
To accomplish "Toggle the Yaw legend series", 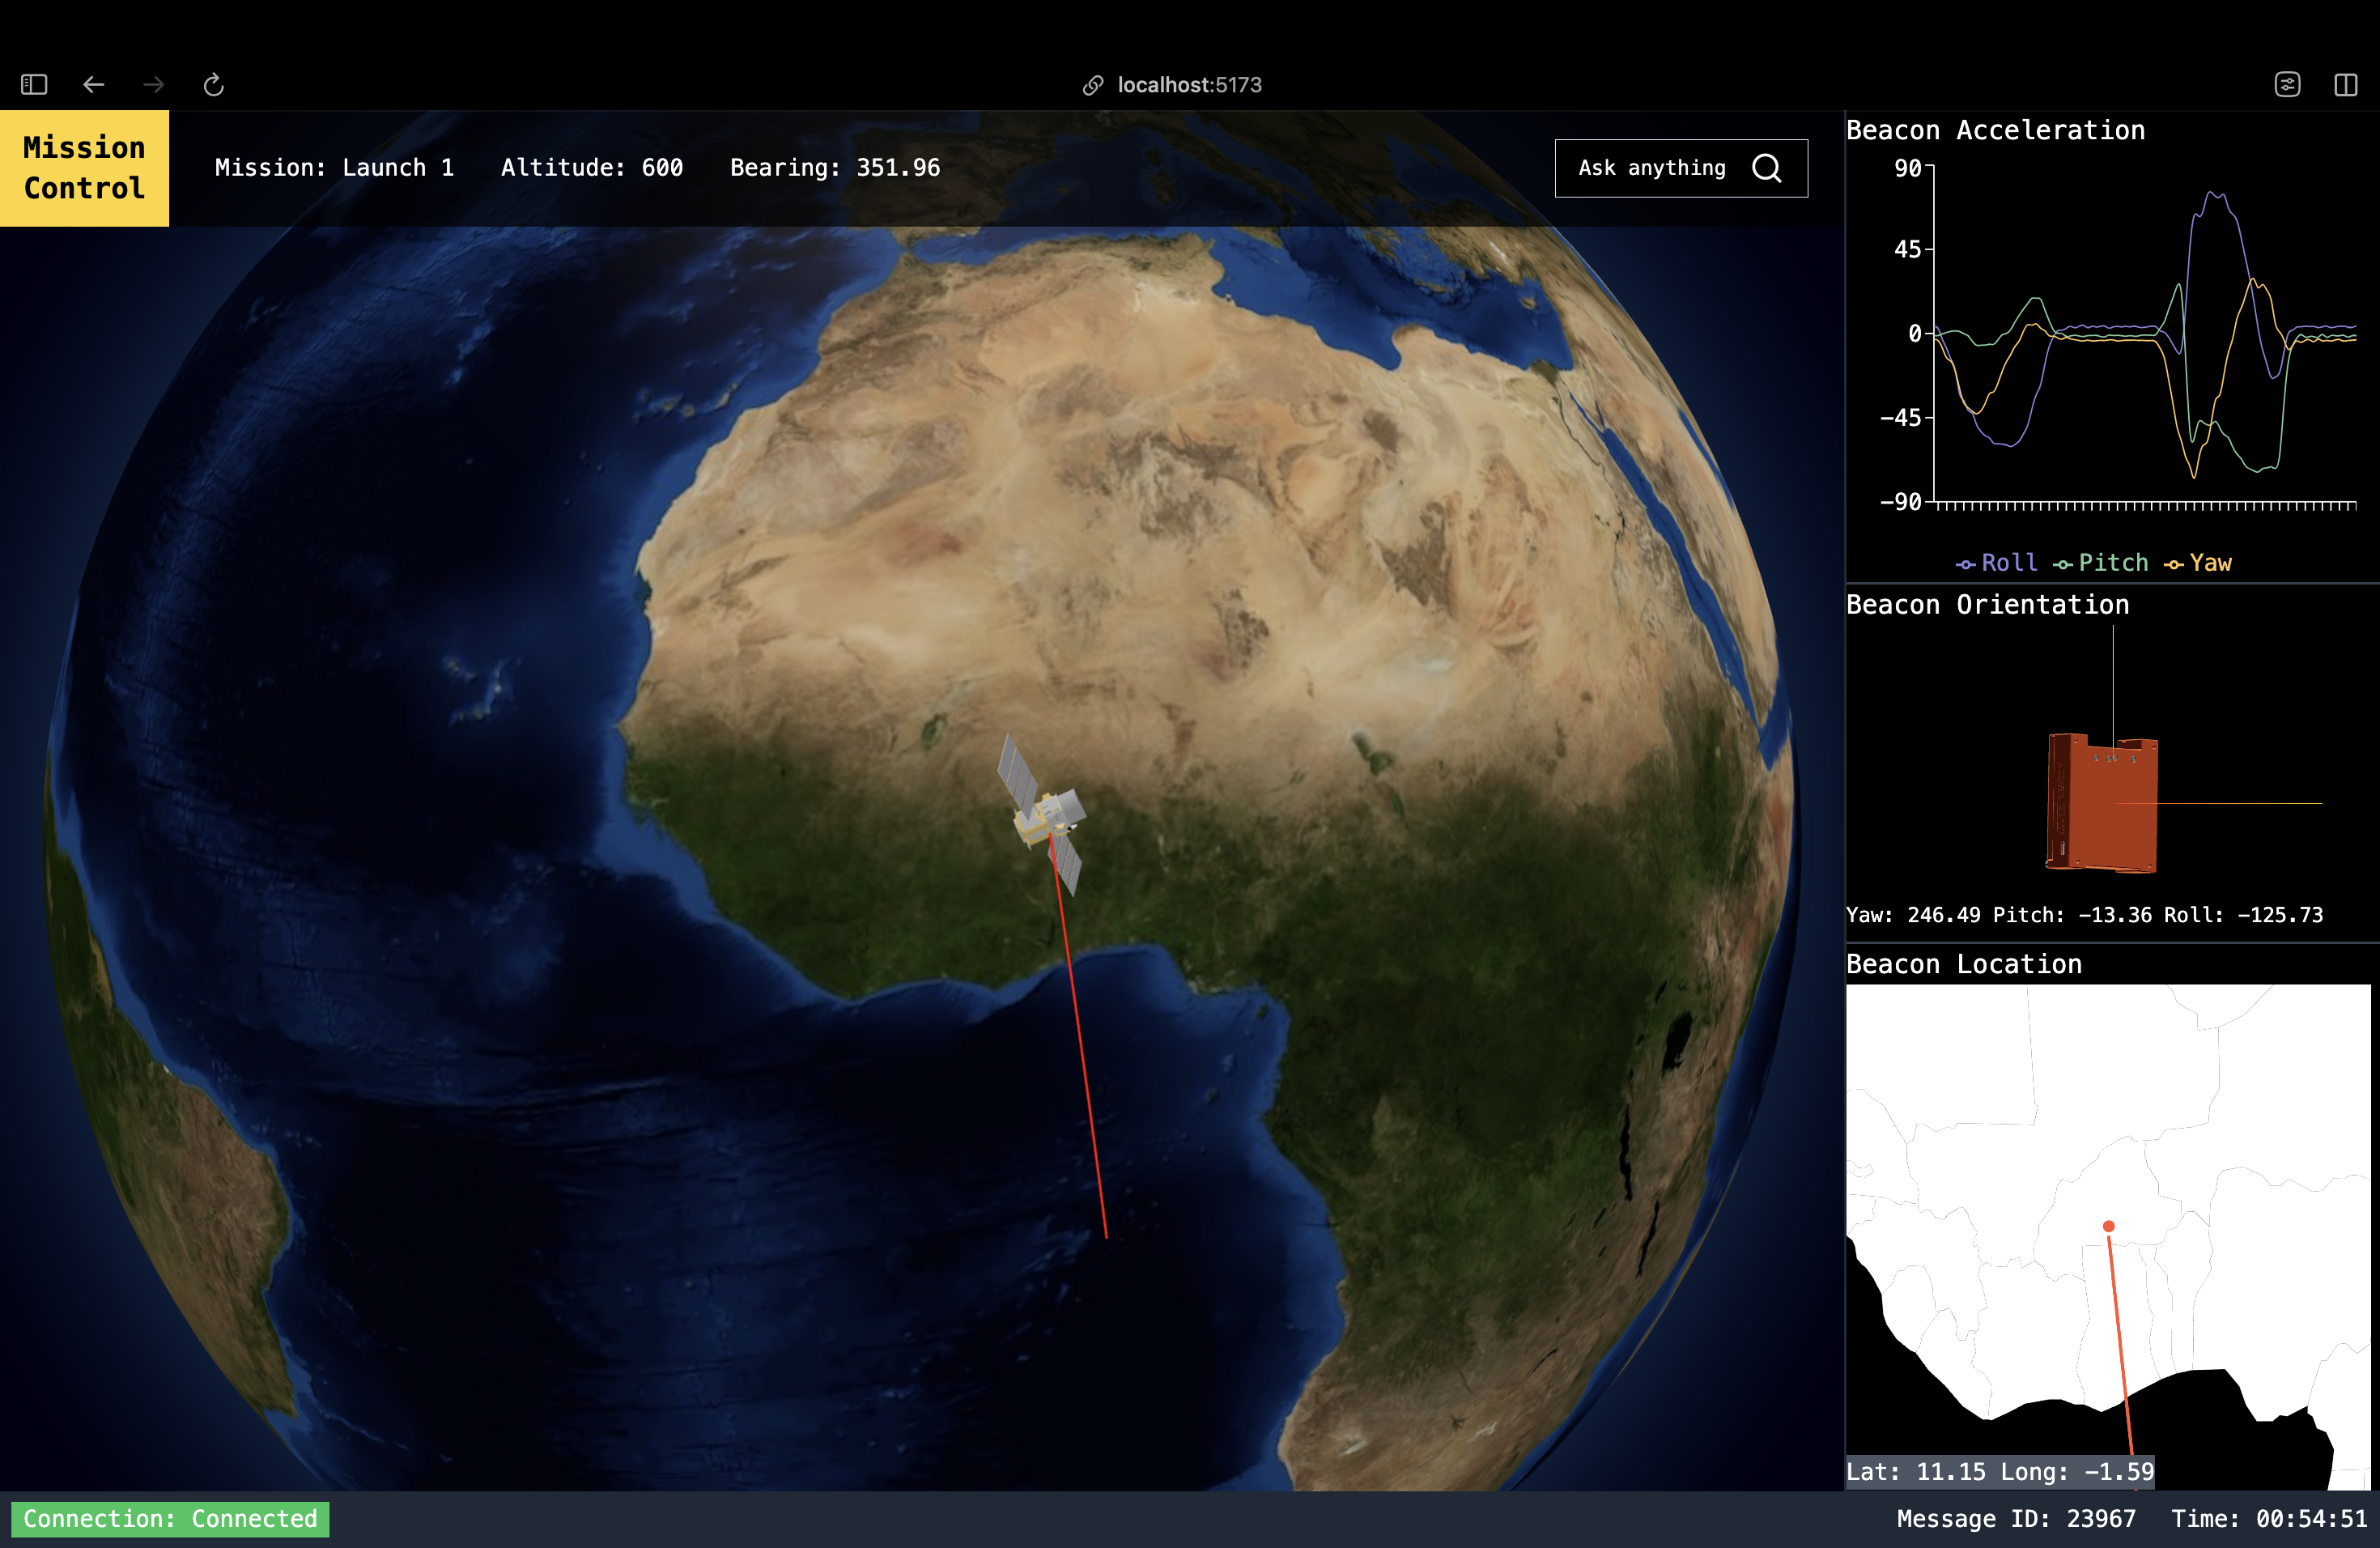I will coord(2198,563).
